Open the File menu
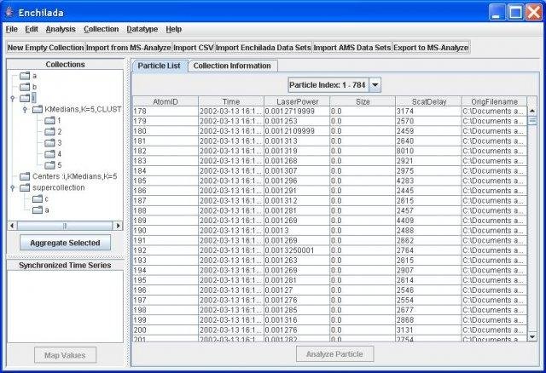The image size is (546, 373). (11, 29)
